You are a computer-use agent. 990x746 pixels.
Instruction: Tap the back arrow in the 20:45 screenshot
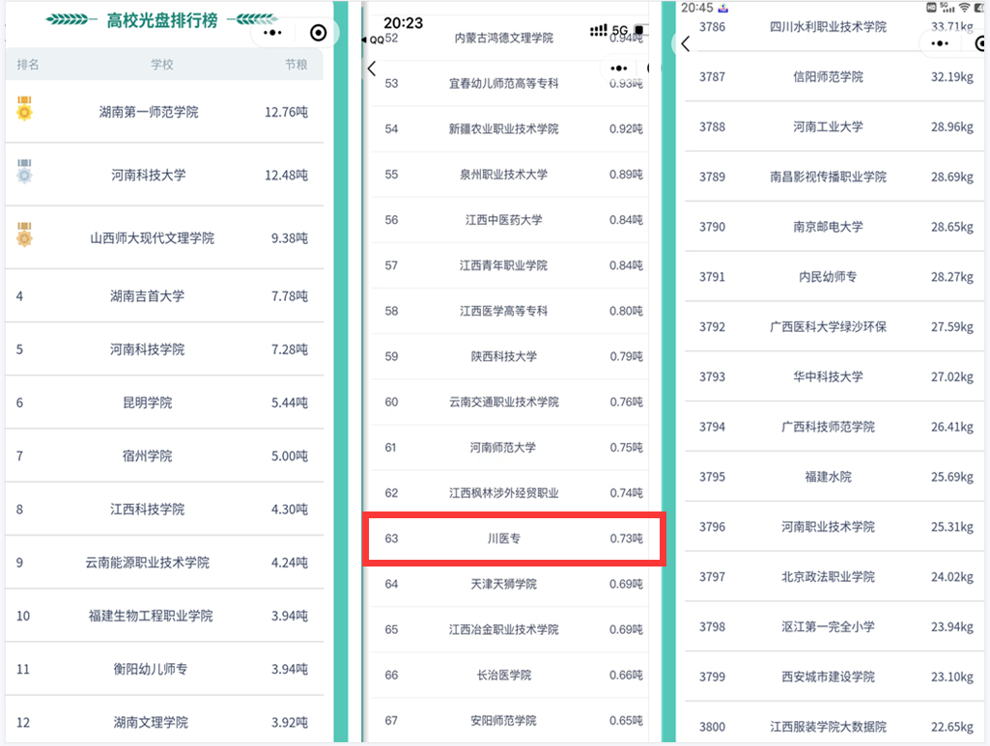click(x=686, y=43)
